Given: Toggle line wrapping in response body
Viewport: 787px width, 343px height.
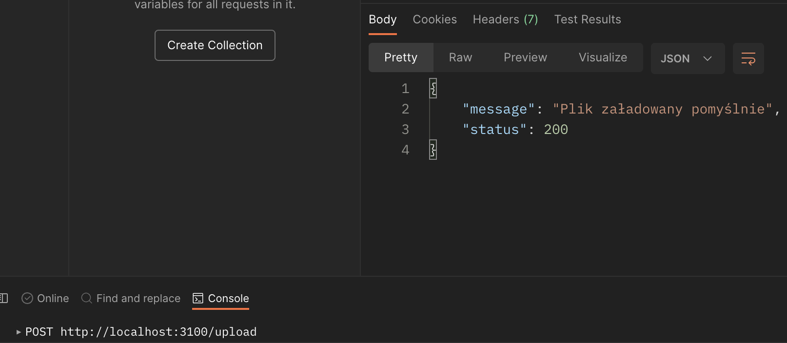Looking at the screenshot, I should click(748, 58).
